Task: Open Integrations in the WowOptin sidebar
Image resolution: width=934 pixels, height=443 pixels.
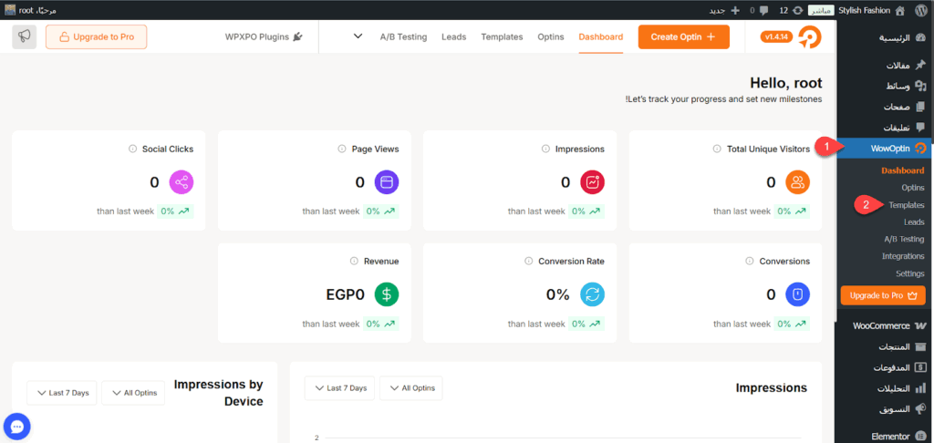Action: [x=902, y=256]
